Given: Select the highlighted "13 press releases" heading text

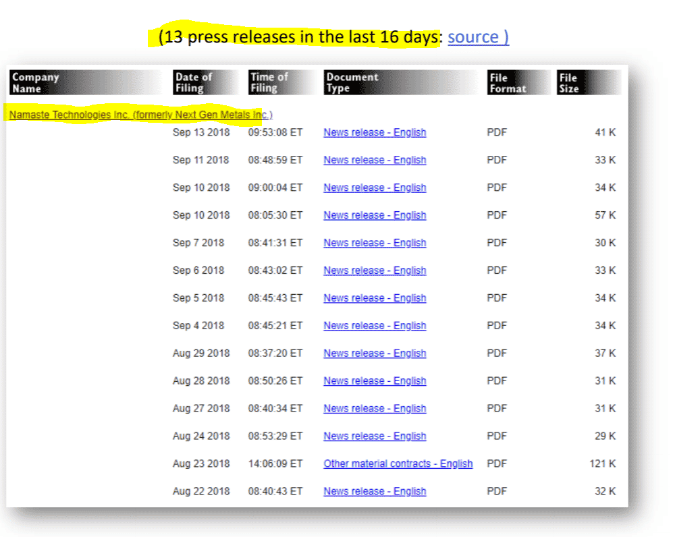Looking at the screenshot, I should pos(298,37).
